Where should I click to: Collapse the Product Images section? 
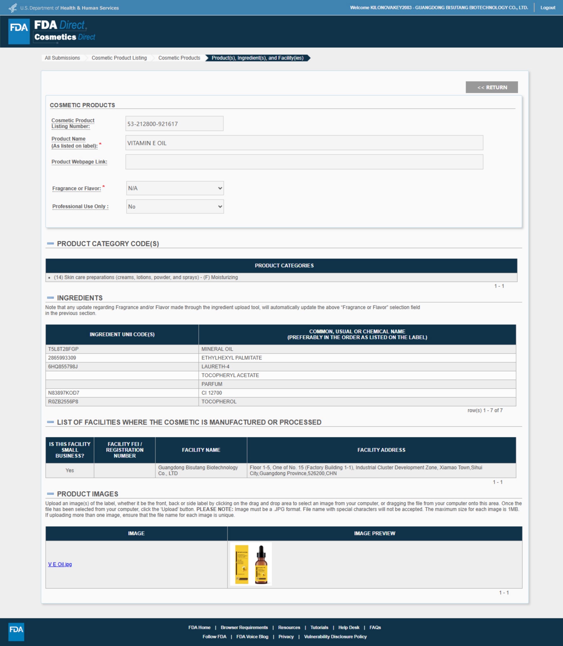[x=50, y=494]
